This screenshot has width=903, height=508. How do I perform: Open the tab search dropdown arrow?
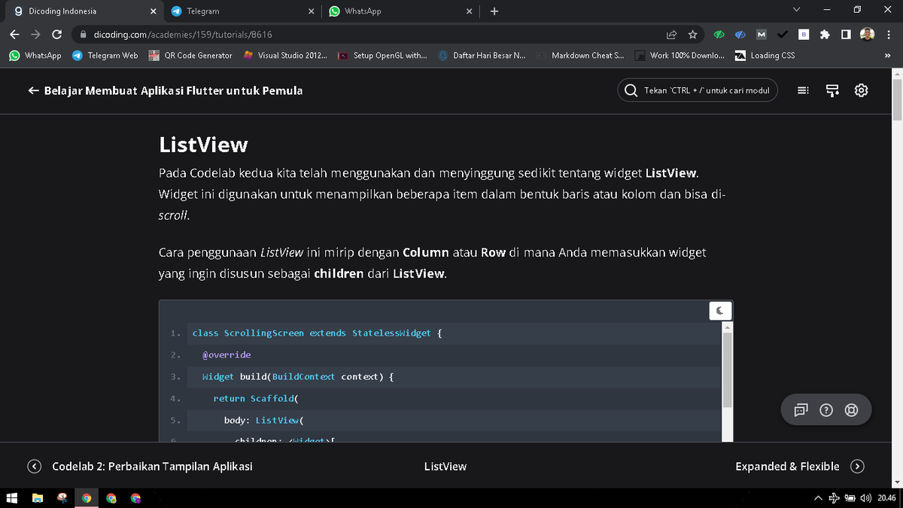point(797,10)
